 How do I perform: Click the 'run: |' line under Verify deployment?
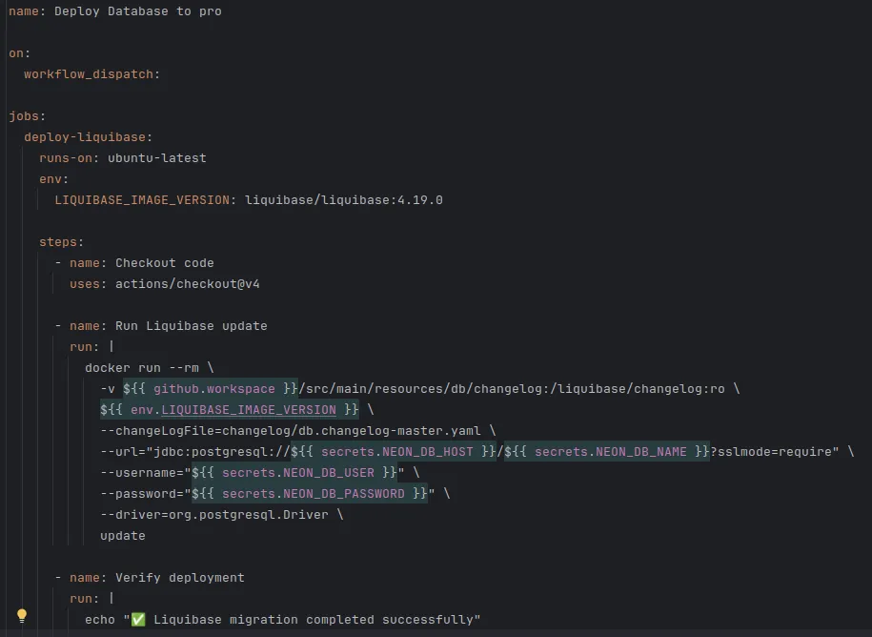coord(91,599)
